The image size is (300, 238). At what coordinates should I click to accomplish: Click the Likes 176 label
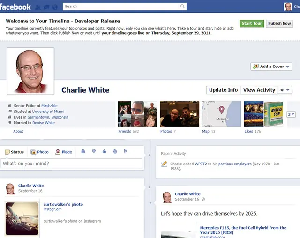point(253,131)
